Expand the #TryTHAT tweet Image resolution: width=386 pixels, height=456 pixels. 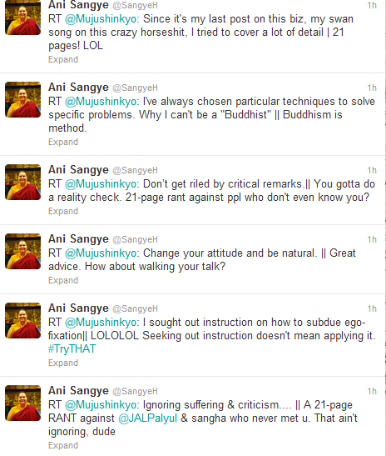point(63,363)
